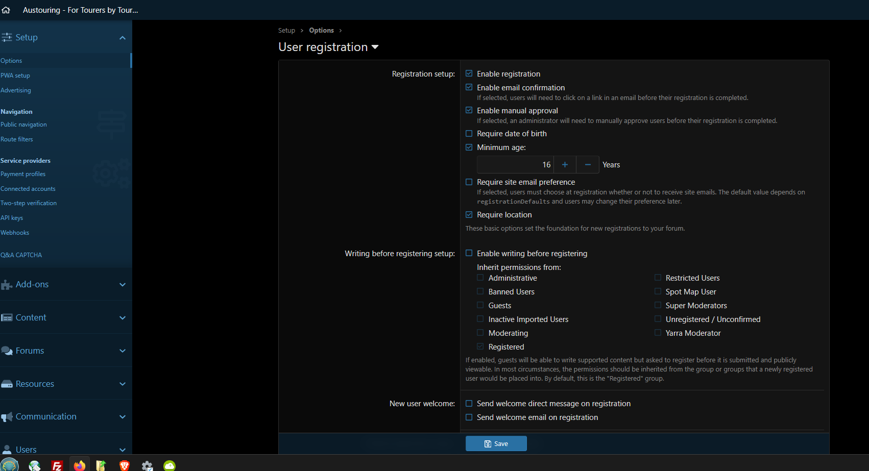
Task: Click the Options breadcrumb link
Action: (x=321, y=31)
